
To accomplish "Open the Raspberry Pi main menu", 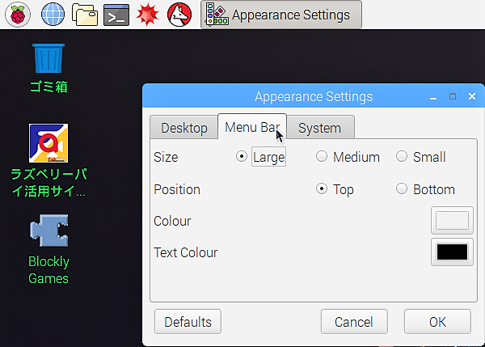I will point(18,15).
